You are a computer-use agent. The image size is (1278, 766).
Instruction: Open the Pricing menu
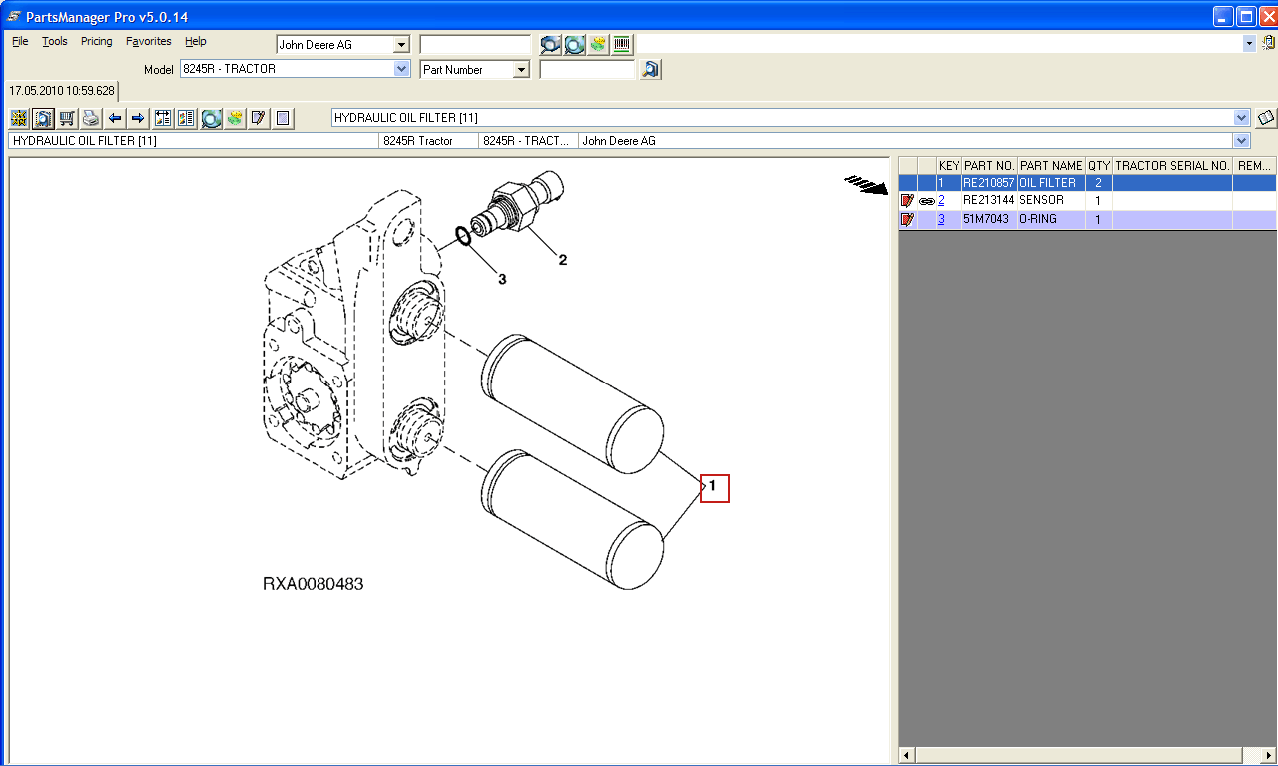(97, 41)
